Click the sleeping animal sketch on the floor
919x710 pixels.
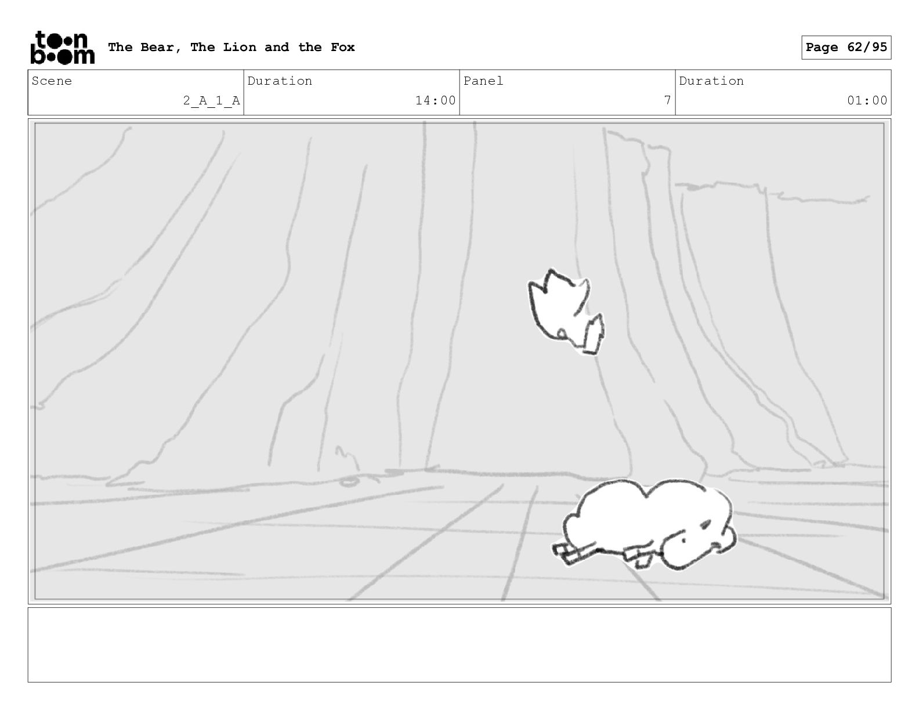click(x=644, y=525)
